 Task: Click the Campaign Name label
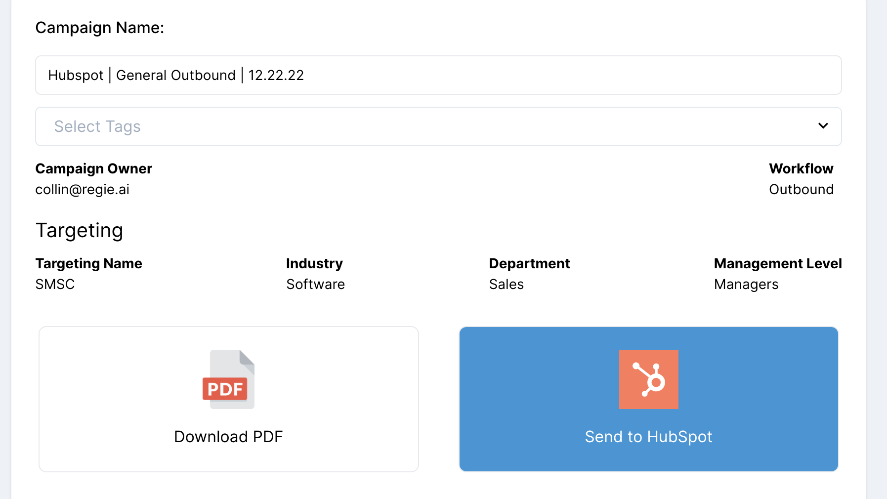[100, 28]
